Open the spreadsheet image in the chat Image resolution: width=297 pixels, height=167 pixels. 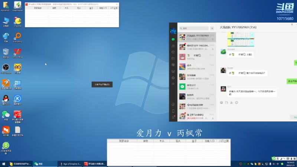[x=241, y=39]
